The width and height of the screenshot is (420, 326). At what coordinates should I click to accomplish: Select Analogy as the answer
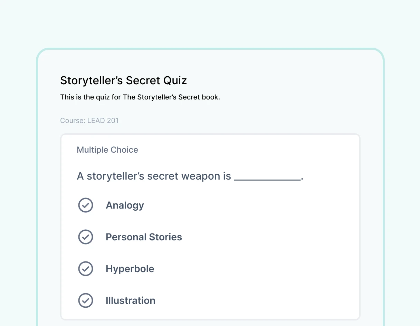125,205
